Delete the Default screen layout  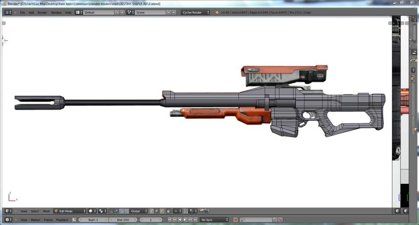(x=122, y=12)
